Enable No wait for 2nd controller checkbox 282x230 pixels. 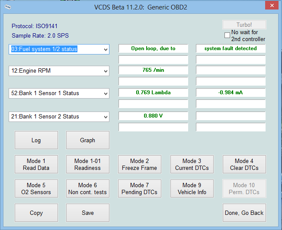tap(227, 35)
